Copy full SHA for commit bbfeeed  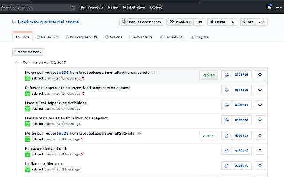pos(226,120)
